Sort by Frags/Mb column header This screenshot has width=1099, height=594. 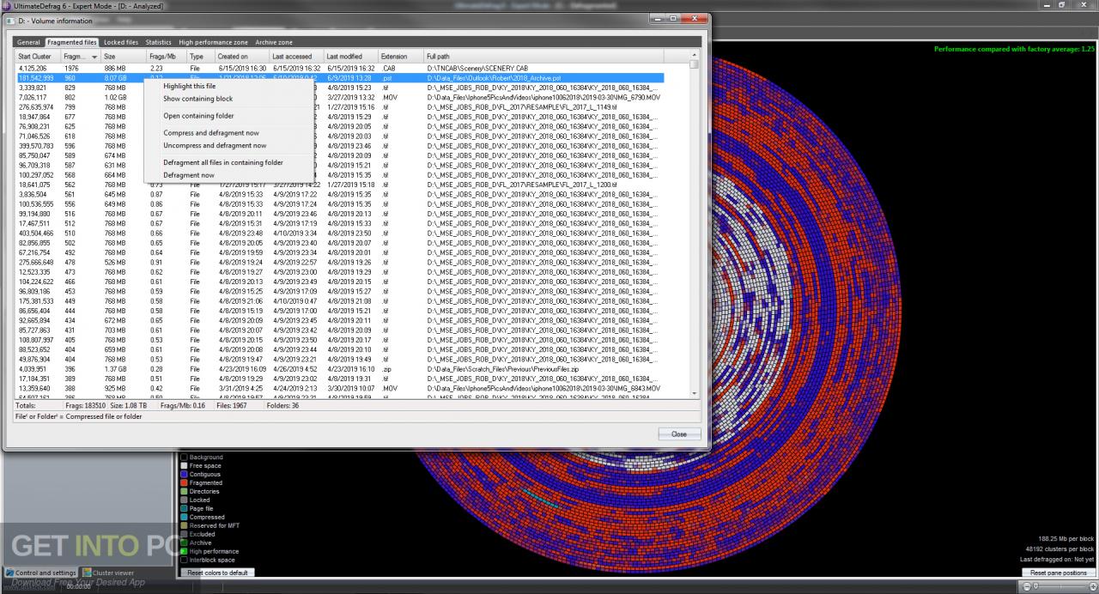click(167, 57)
